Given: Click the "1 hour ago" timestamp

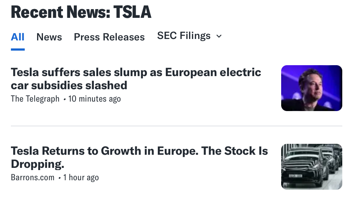Looking at the screenshot, I should [81, 178].
